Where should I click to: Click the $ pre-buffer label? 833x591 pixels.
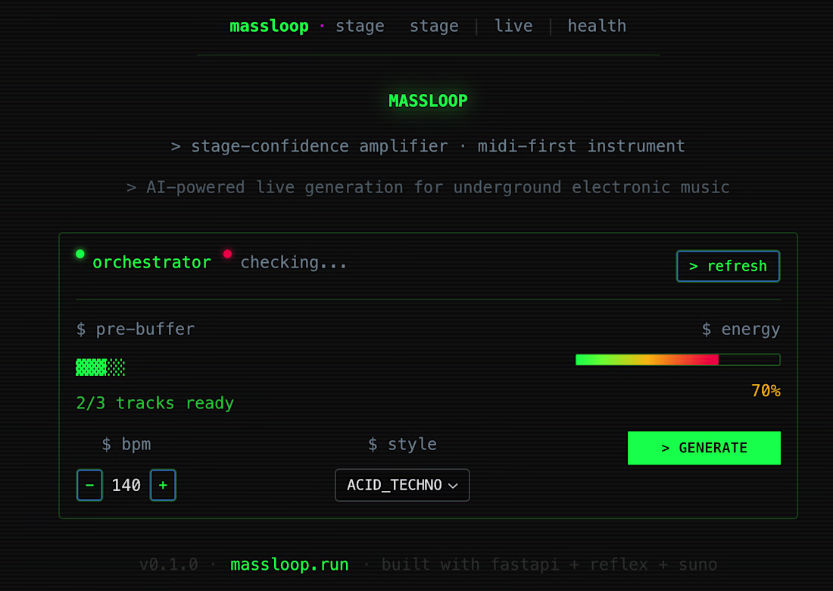pos(136,329)
